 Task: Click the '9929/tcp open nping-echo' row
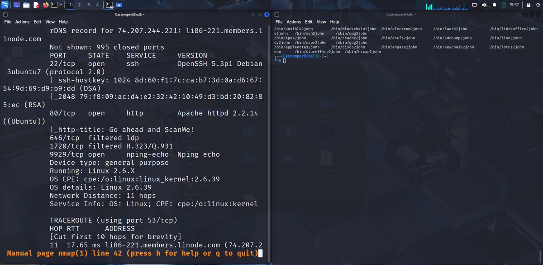pyautogui.click(x=135, y=154)
